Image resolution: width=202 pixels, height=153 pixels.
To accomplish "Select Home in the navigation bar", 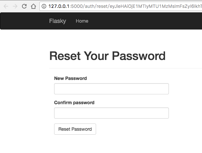I will coord(82,21).
